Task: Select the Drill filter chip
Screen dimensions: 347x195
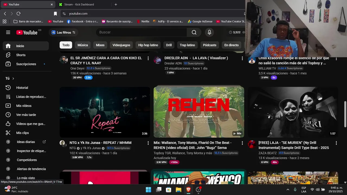Action: click(169, 45)
